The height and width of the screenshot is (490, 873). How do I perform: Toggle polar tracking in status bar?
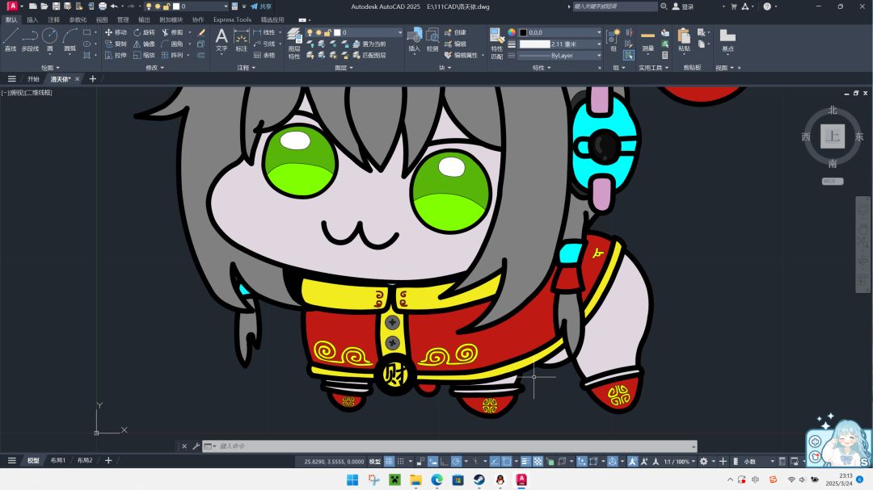pyautogui.click(x=456, y=461)
